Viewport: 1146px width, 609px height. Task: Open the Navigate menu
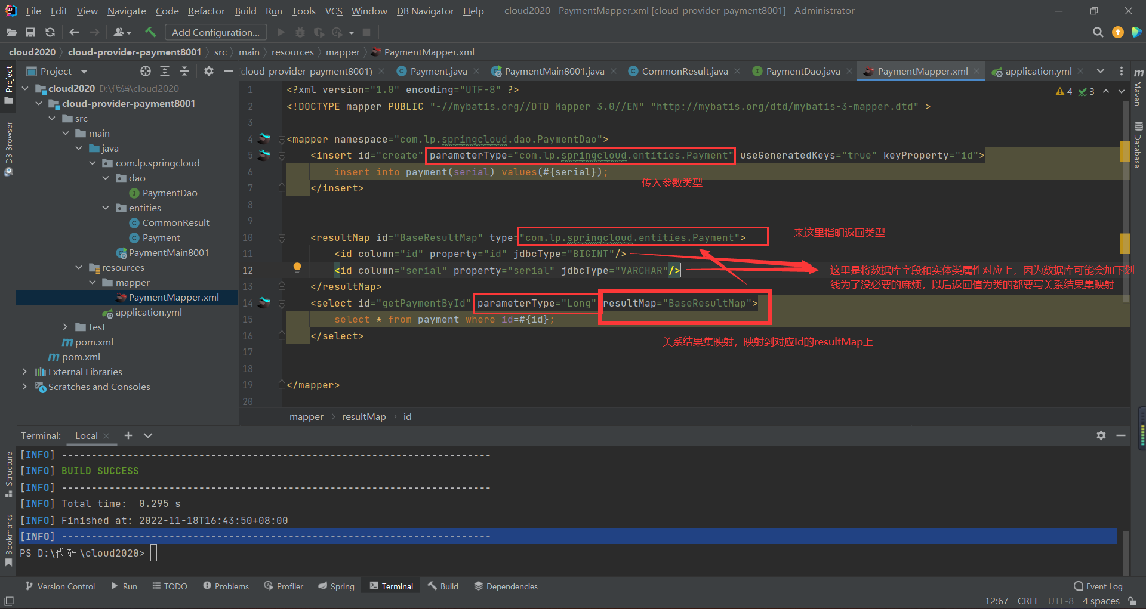pyautogui.click(x=127, y=11)
